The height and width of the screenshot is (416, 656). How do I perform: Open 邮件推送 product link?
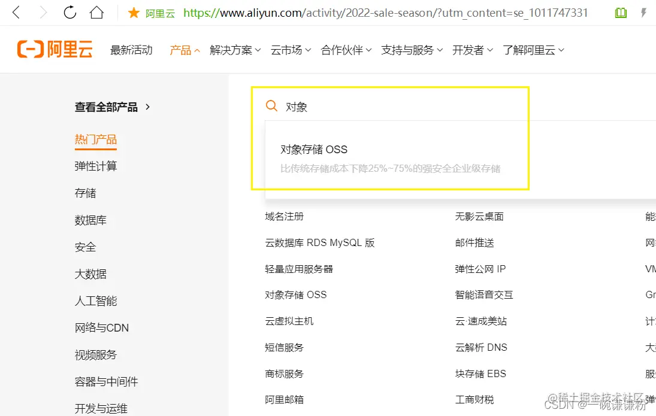point(474,242)
